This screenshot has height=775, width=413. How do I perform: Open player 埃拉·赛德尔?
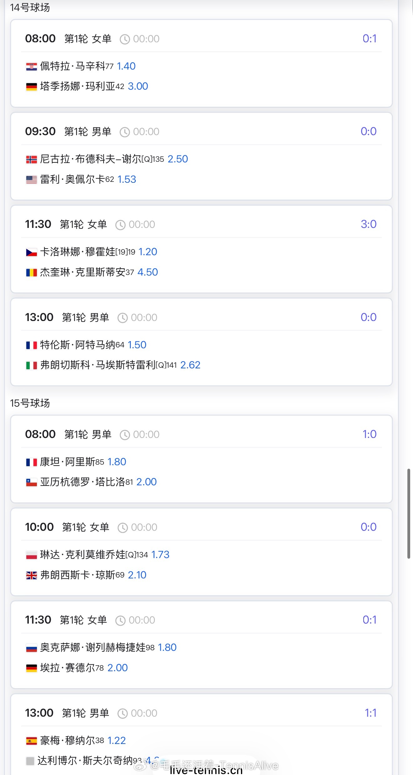pyautogui.click(x=67, y=668)
